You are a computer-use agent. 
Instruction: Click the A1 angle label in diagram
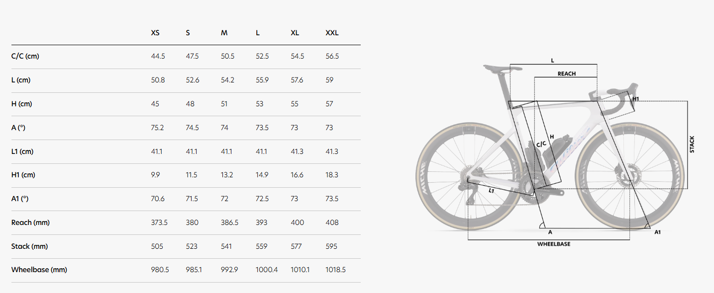(x=657, y=232)
